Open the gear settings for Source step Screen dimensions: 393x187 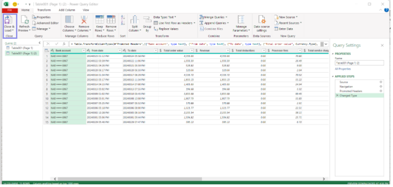coord(381,82)
